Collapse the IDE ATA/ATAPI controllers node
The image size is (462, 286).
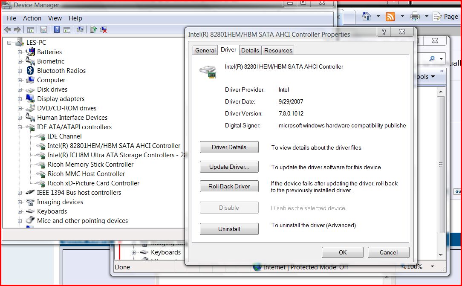coord(20,127)
